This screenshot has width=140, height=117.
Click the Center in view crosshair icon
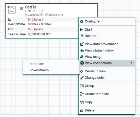pos(81,71)
